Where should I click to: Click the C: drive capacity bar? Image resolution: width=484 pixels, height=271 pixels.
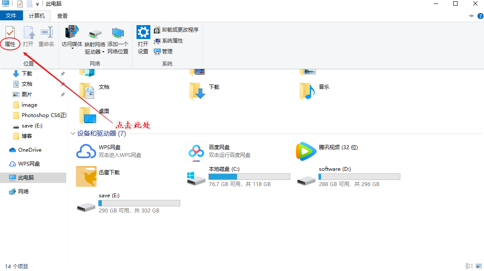[x=249, y=176]
